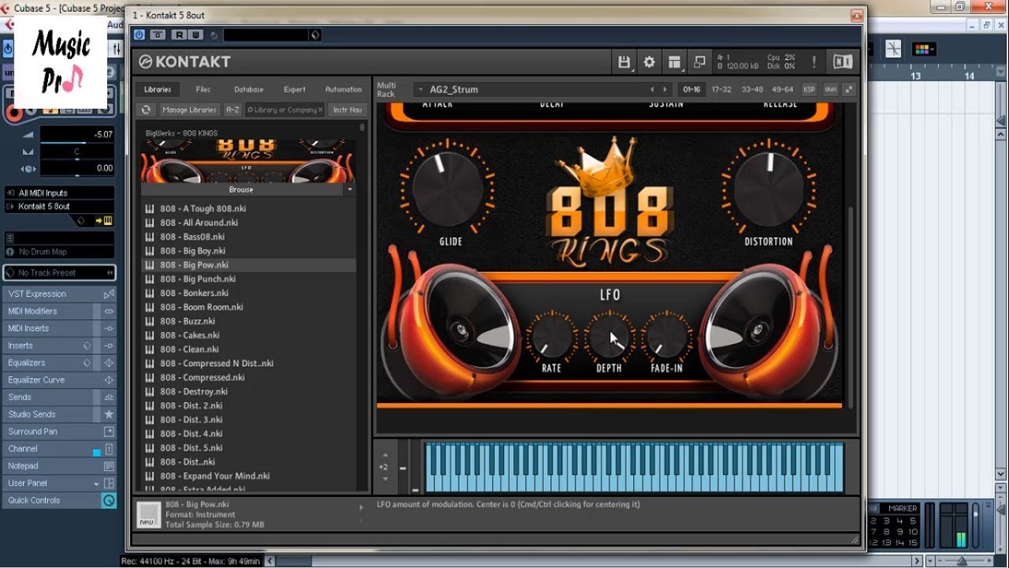Open the Cubase color palette dropdown

click(x=924, y=49)
